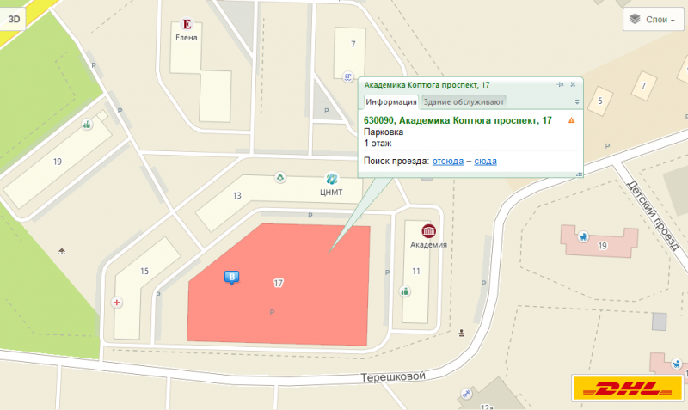The image size is (688, 410).
Task: Pin the address info popup
Action: click(560, 84)
